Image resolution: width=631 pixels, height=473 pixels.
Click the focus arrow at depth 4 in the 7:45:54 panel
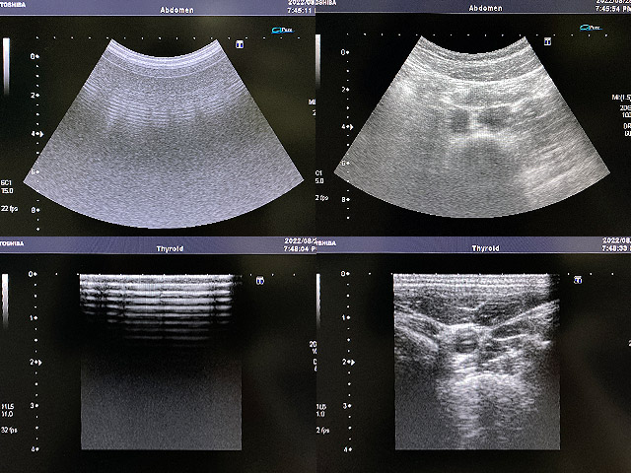pyautogui.click(x=351, y=127)
